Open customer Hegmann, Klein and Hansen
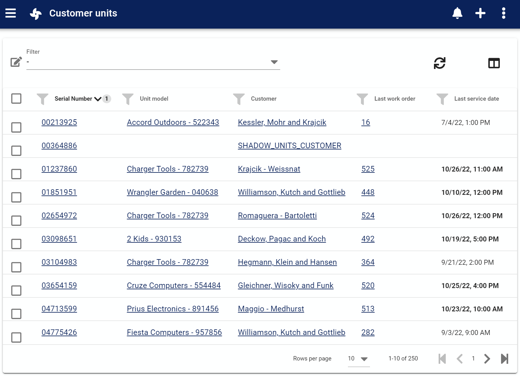Screen dimensions: 520x376 287,262
